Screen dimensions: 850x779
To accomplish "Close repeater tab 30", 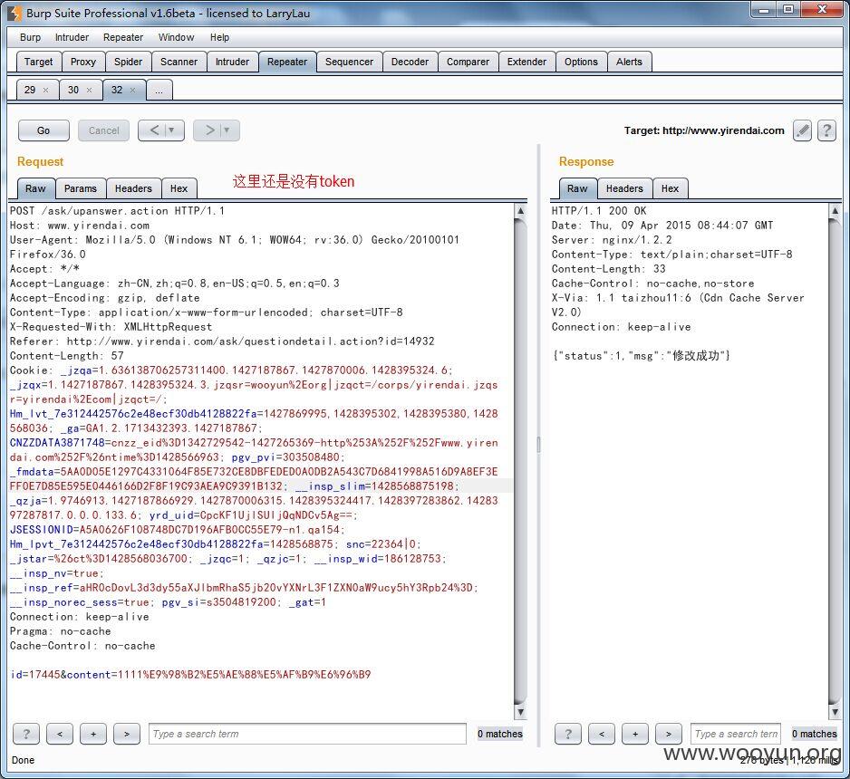I will pos(90,91).
